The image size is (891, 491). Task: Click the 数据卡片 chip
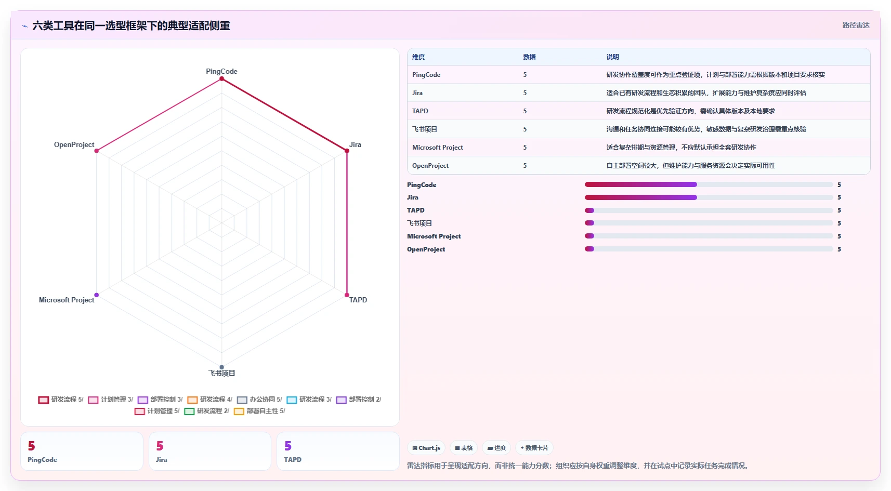point(534,448)
